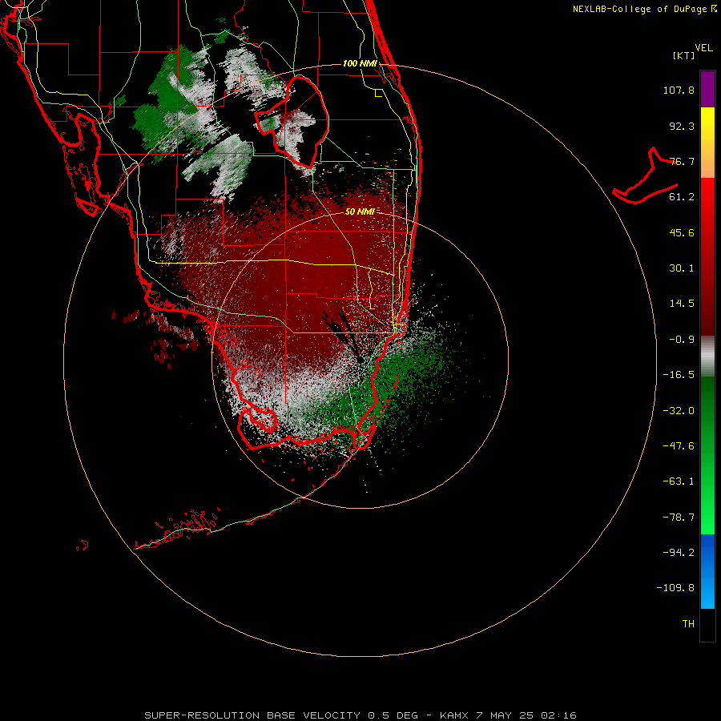721x721 pixels.
Task: Click the TH legend label
Action: 688,624
